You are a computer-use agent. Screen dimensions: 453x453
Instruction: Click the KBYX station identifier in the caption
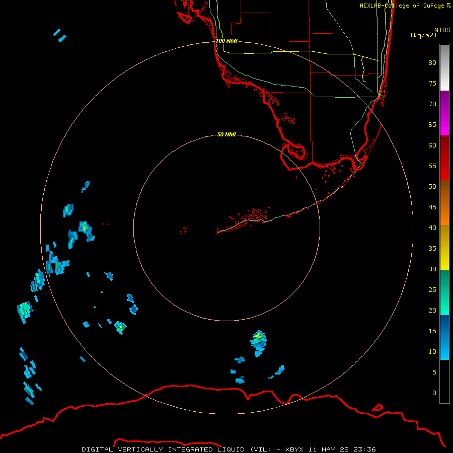(x=294, y=449)
